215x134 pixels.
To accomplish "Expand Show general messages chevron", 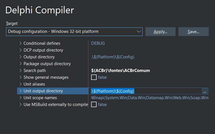I will 20,77.
